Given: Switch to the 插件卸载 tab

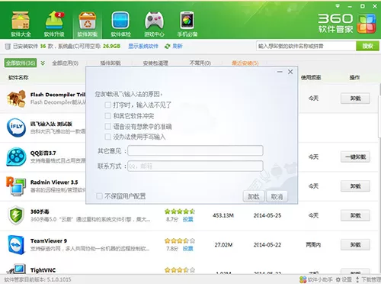Looking at the screenshot, I should coord(110,63).
